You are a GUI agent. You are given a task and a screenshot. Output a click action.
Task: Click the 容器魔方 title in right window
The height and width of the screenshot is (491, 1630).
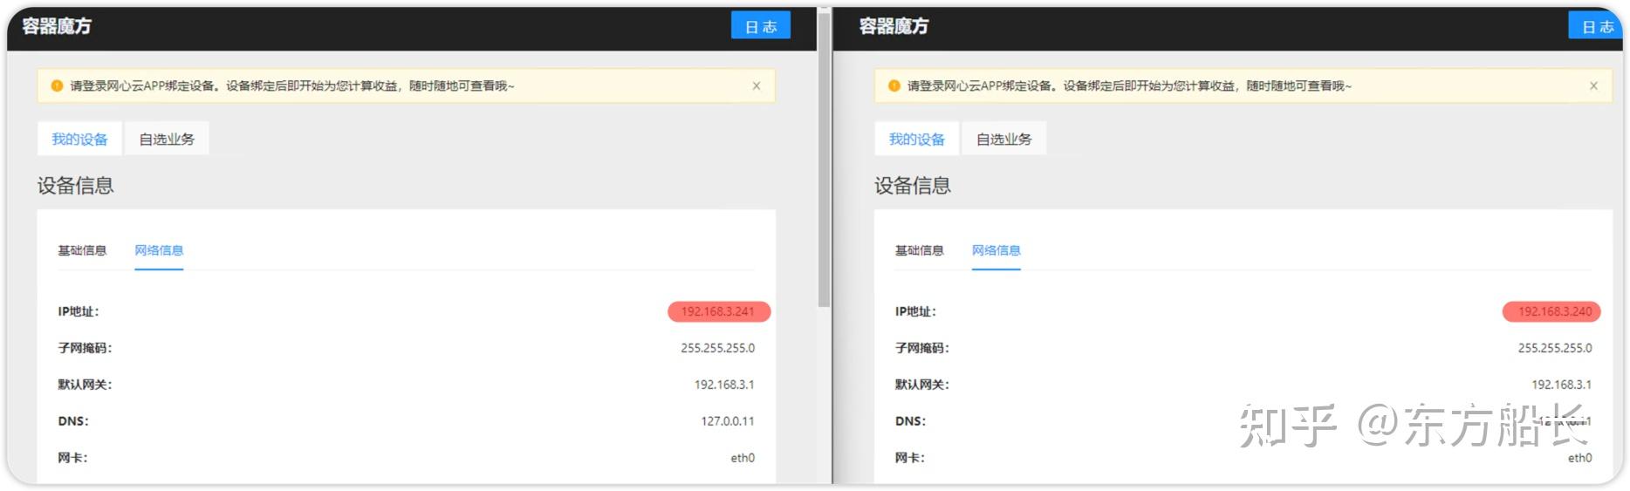click(x=894, y=26)
